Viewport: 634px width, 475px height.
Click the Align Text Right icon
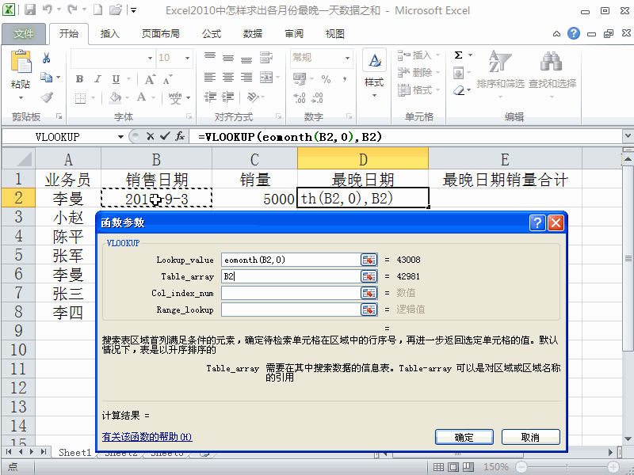coord(246,77)
